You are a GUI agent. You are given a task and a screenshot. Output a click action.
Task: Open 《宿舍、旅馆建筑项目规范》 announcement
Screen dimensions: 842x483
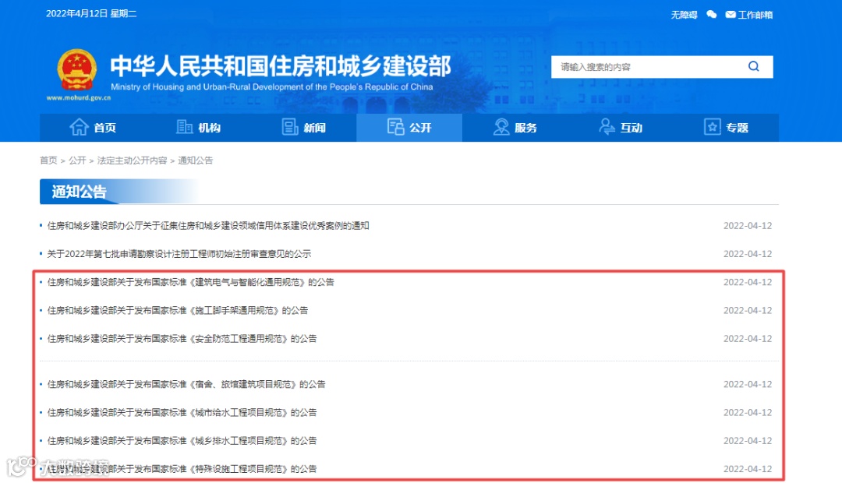[x=186, y=384]
